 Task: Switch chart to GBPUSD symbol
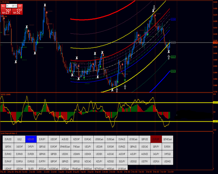tap(145, 139)
